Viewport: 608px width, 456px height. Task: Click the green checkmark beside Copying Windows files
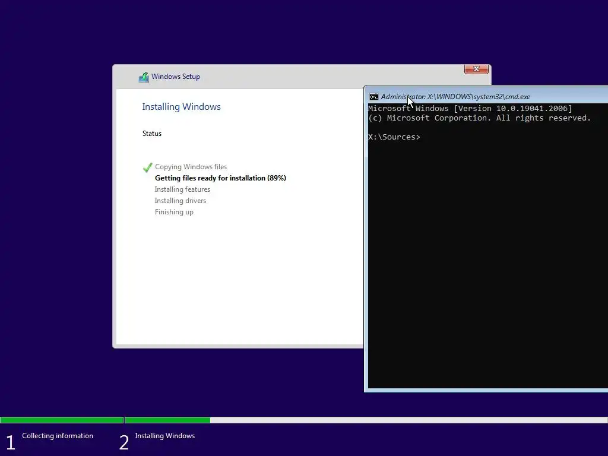pos(147,167)
